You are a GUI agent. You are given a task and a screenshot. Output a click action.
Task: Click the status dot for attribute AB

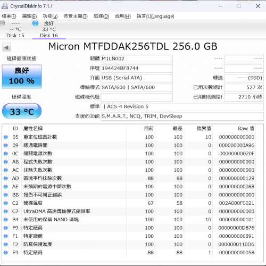click(6, 162)
